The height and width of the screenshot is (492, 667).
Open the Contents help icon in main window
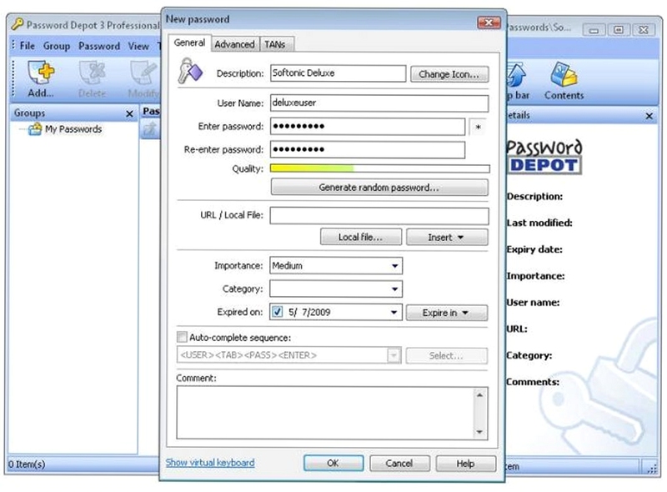click(564, 80)
